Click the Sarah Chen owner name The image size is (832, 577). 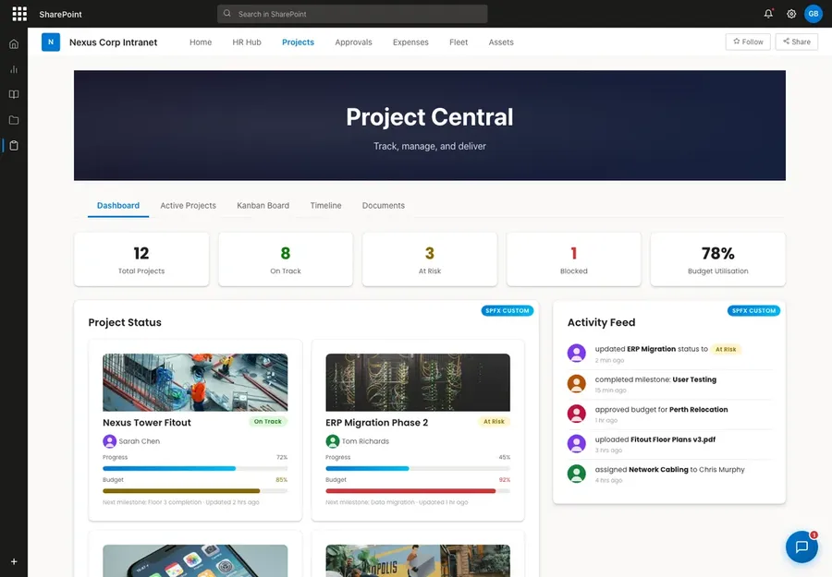(139, 441)
